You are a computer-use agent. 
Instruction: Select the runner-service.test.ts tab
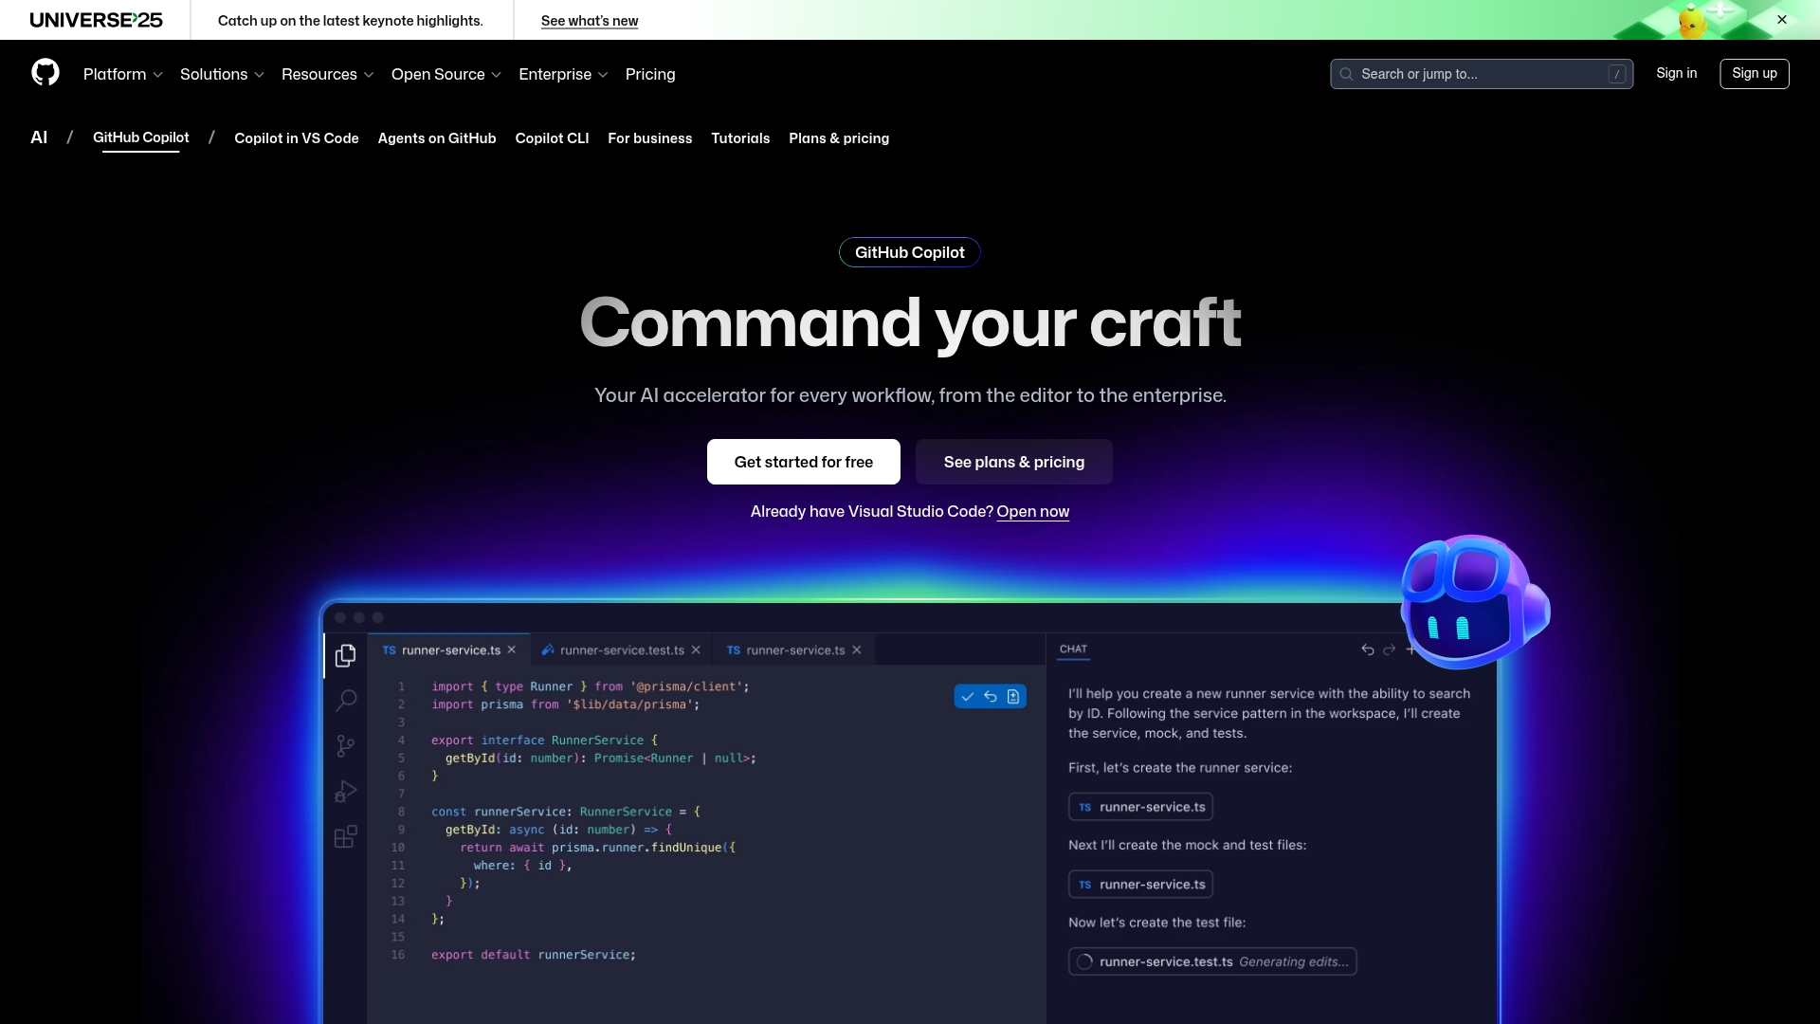[621, 650]
